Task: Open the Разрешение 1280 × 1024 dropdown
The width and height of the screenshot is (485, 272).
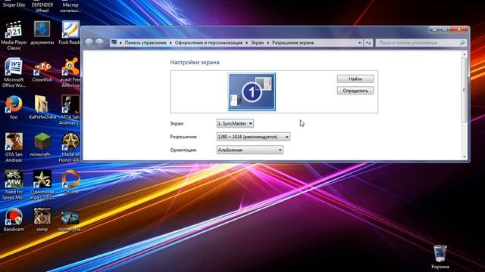Action: (253, 137)
